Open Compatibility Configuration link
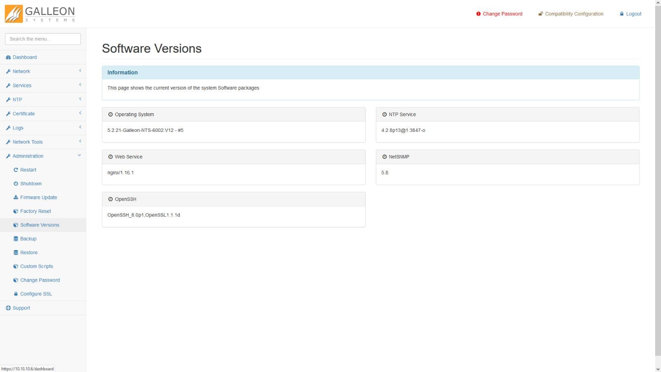 pyautogui.click(x=574, y=14)
